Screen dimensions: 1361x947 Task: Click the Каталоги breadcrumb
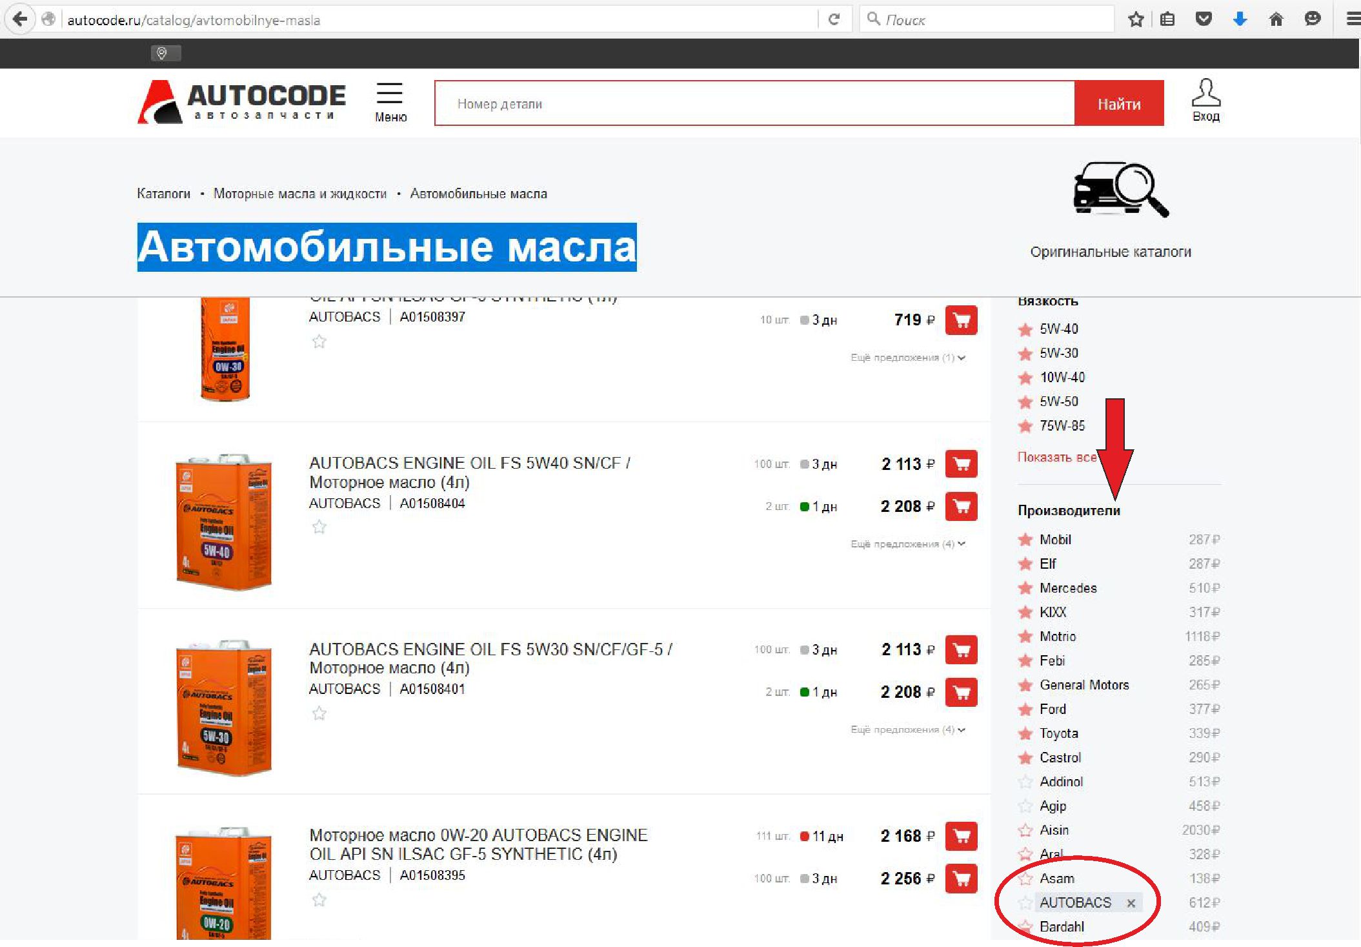(x=163, y=194)
